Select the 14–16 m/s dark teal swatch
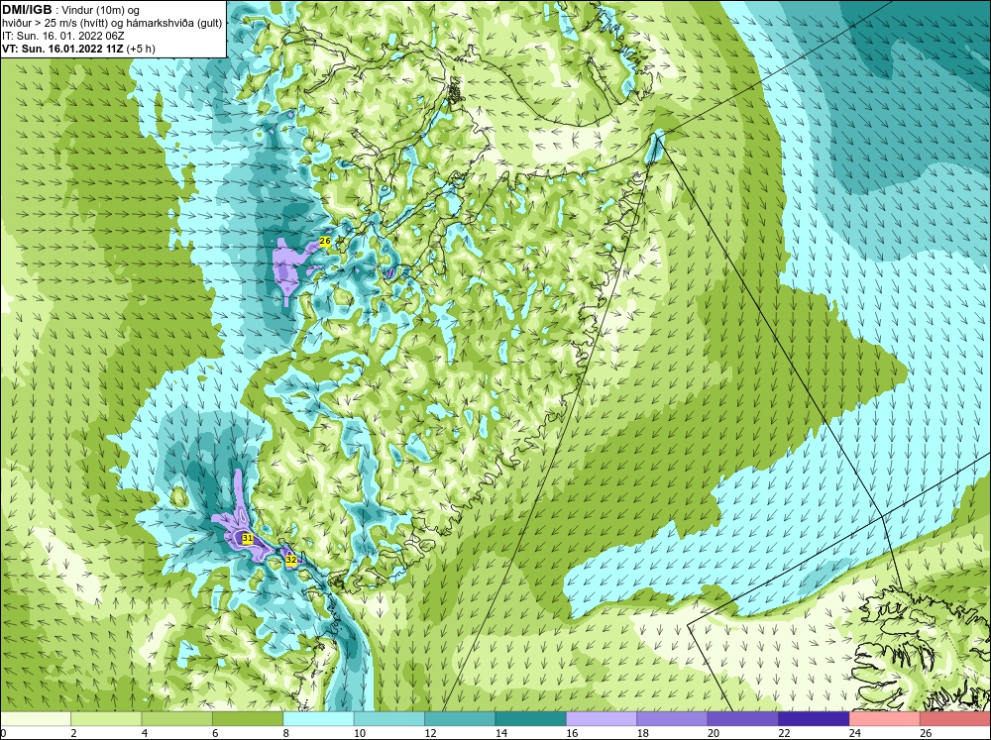991x740 pixels. point(531,718)
